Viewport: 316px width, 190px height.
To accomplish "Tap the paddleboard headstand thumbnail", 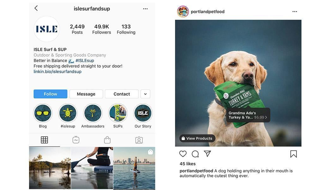I will [134, 168].
